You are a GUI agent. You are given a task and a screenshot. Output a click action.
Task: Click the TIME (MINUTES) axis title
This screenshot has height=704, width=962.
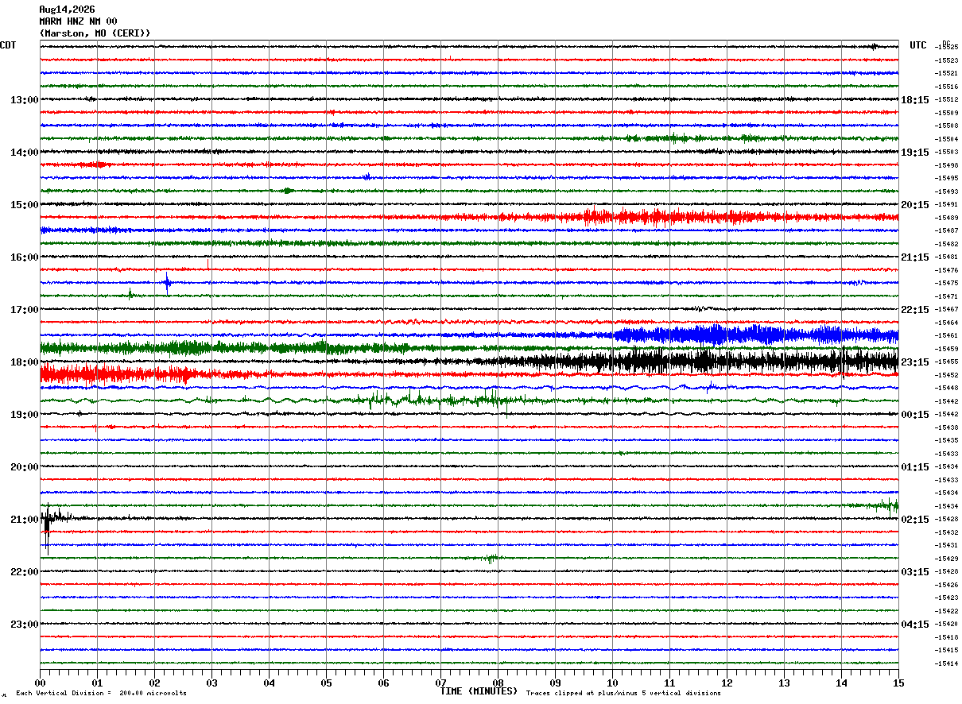click(x=479, y=691)
